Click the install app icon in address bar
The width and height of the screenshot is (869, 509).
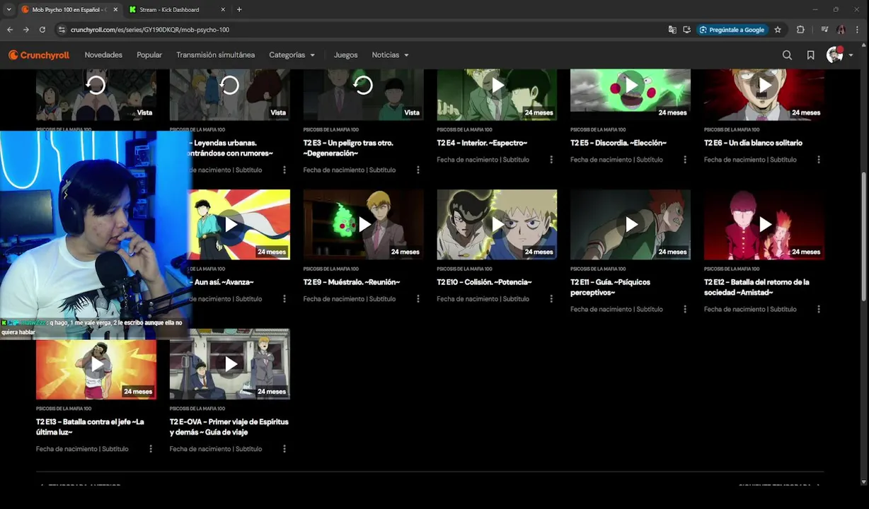686,30
